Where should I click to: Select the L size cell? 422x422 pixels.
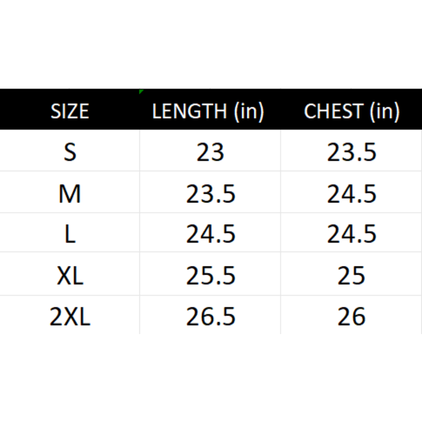(x=70, y=234)
